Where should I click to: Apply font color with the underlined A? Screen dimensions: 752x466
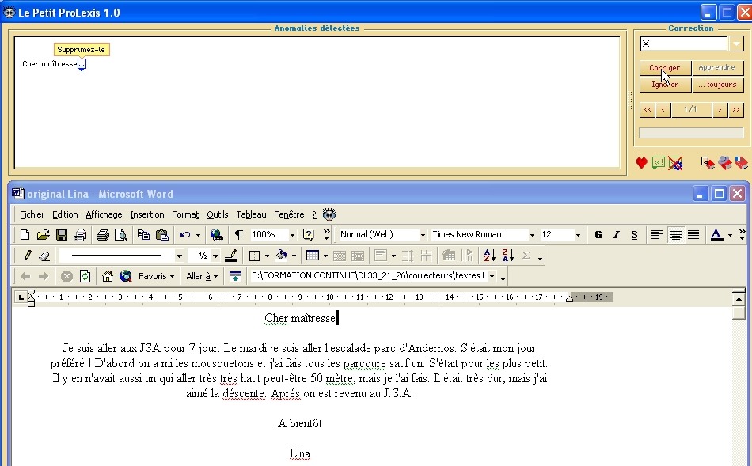716,234
